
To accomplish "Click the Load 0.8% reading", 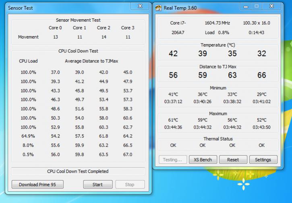I will pos(217,33).
